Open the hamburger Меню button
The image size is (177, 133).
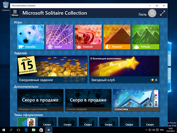(15, 13)
